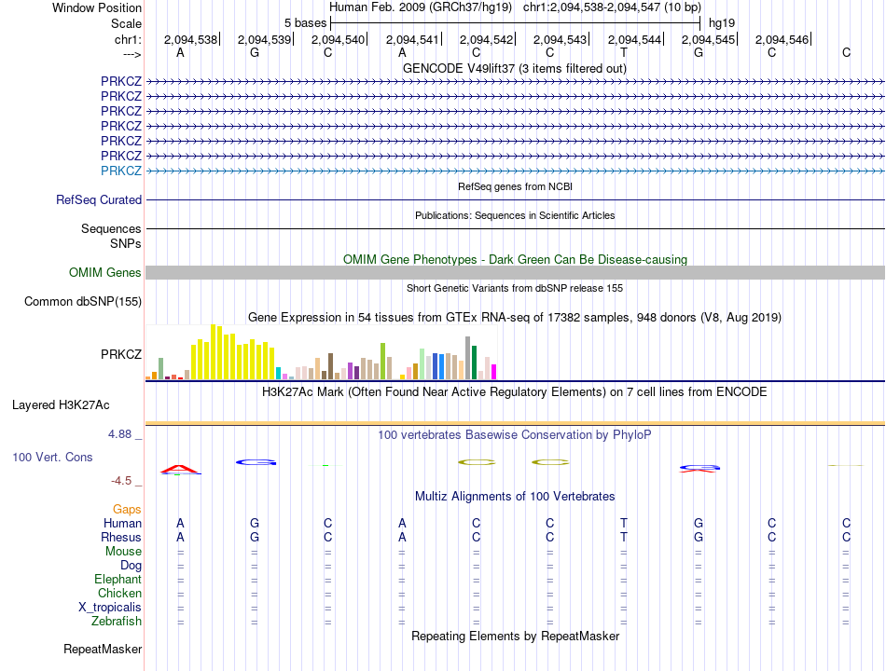The height and width of the screenshot is (671, 886).
Task: Click the cyan GTEx expression bar
Action: pos(278,374)
